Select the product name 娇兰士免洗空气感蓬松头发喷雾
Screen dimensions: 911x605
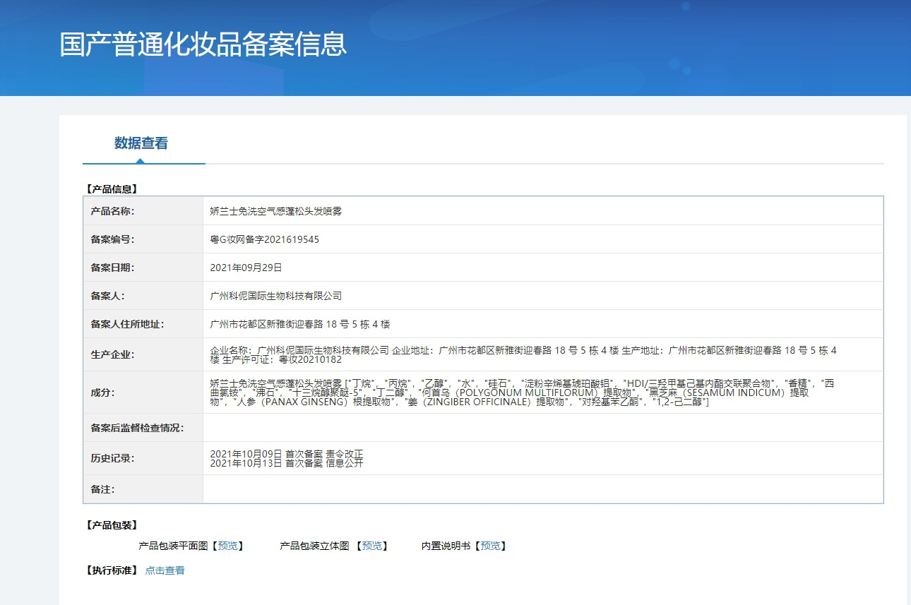pyautogui.click(x=275, y=211)
